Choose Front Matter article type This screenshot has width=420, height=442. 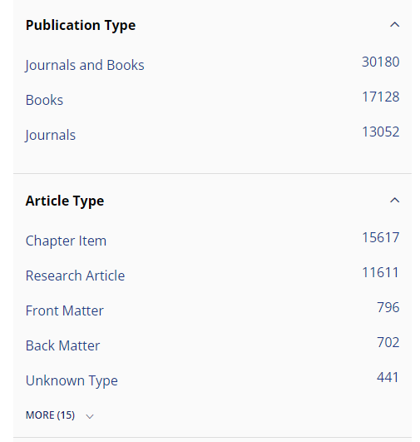pyautogui.click(x=65, y=310)
